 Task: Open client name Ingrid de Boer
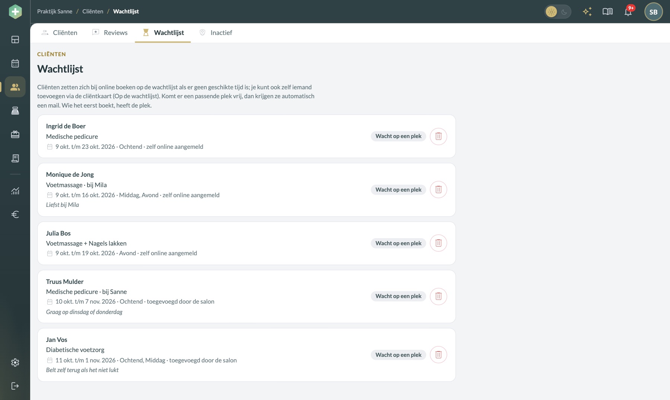click(66, 126)
